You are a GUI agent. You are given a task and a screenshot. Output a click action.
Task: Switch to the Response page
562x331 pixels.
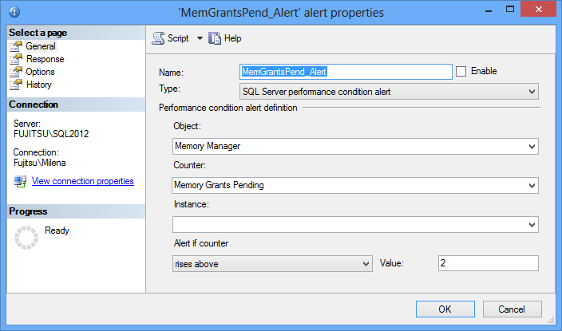pyautogui.click(x=45, y=59)
